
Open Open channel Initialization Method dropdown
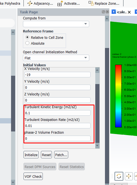[x=56, y=58]
